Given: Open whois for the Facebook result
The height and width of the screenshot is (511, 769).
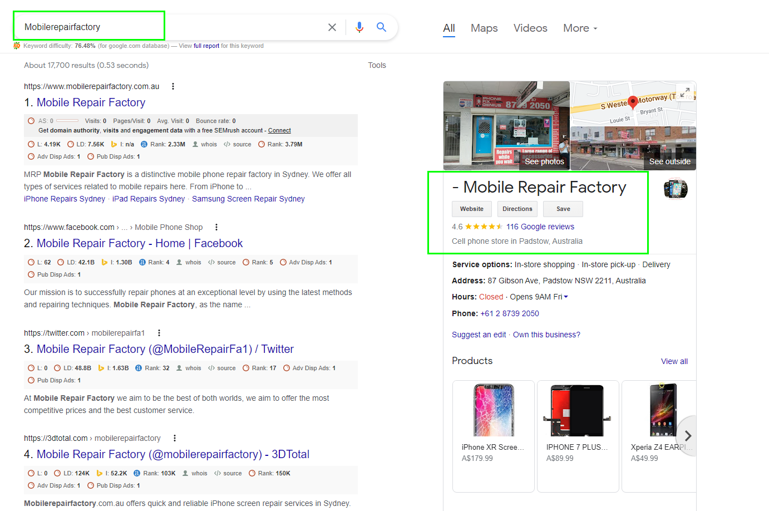Looking at the screenshot, I should [x=189, y=262].
